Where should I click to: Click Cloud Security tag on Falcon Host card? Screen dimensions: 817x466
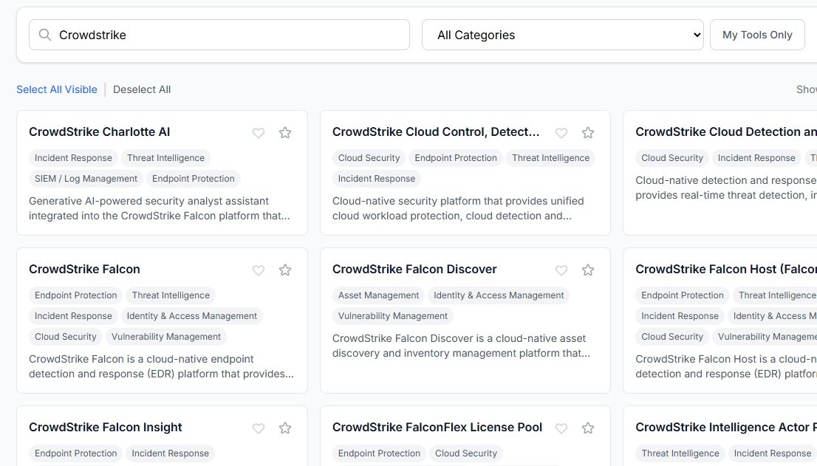[672, 337]
